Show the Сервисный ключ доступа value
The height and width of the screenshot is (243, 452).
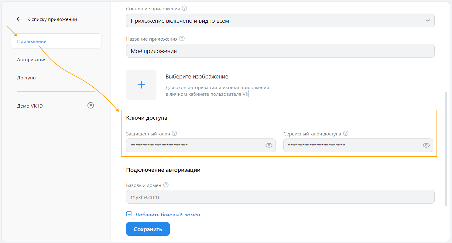426,145
